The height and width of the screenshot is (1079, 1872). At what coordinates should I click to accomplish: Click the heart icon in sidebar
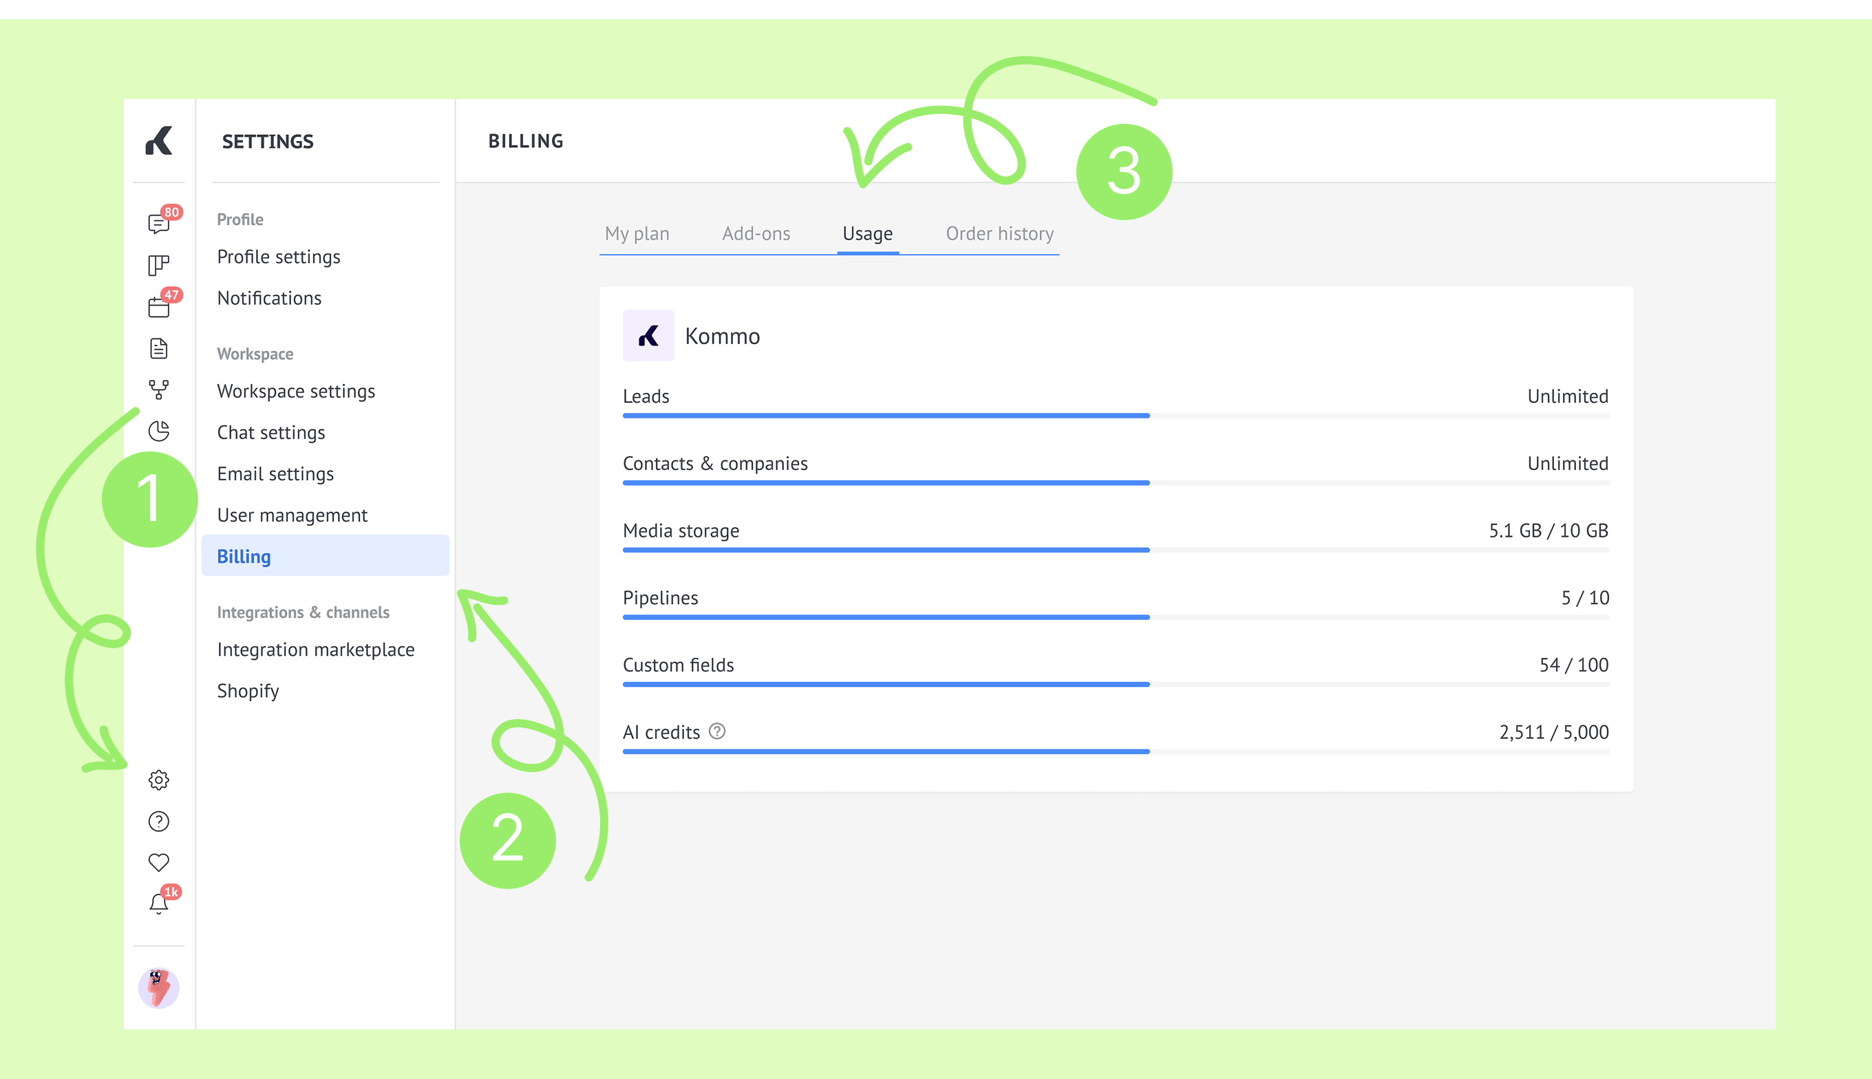[x=158, y=863]
